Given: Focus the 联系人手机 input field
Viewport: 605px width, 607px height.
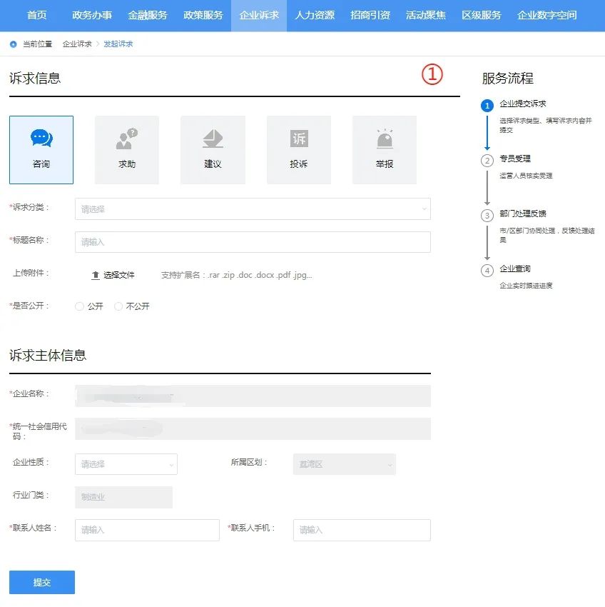Looking at the screenshot, I should pyautogui.click(x=362, y=530).
